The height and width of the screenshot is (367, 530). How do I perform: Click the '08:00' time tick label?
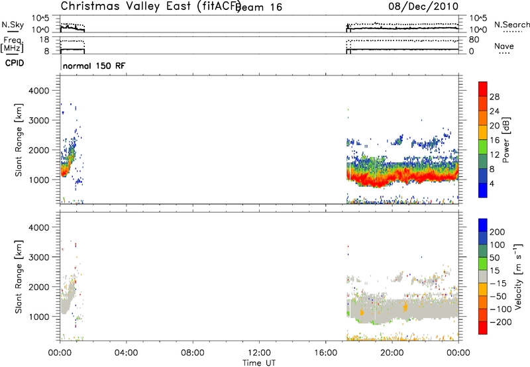(x=192, y=353)
